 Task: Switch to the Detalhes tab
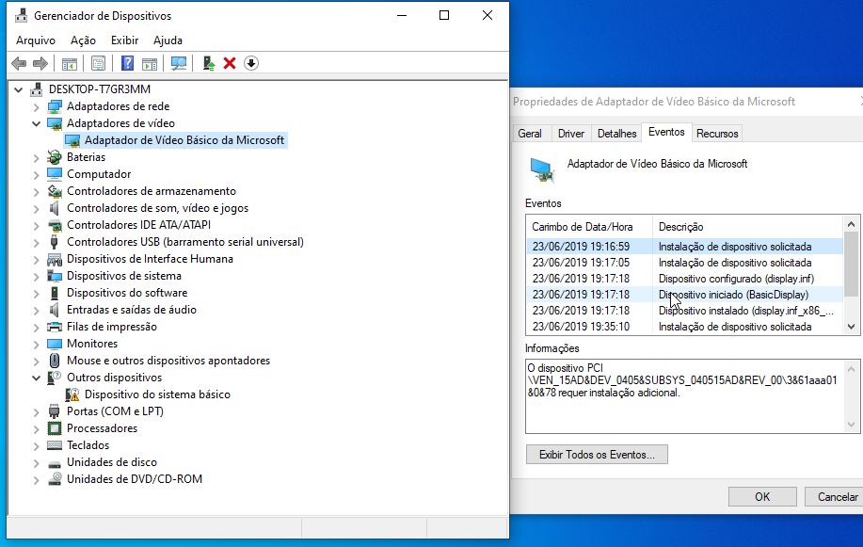pyautogui.click(x=617, y=134)
